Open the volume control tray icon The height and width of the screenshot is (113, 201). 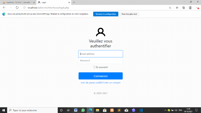(176, 110)
